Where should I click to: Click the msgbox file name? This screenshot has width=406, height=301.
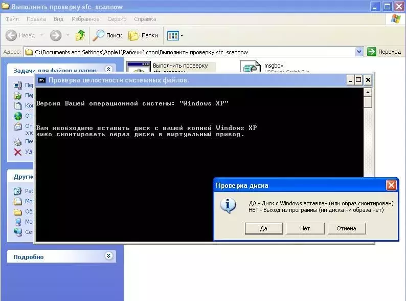(274, 66)
